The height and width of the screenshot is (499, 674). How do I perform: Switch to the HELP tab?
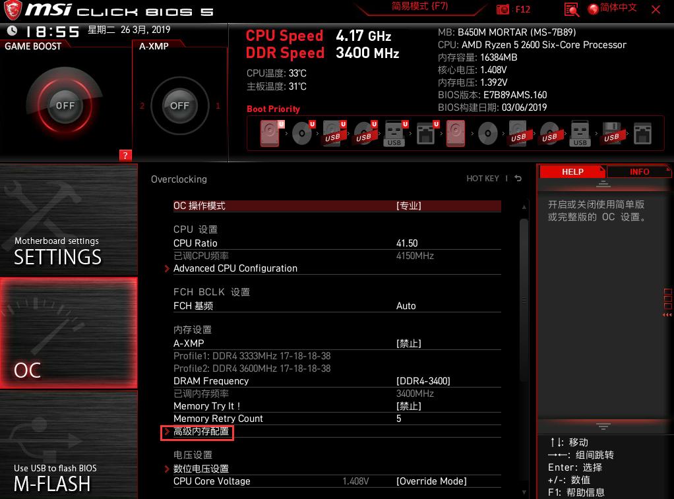pos(572,172)
